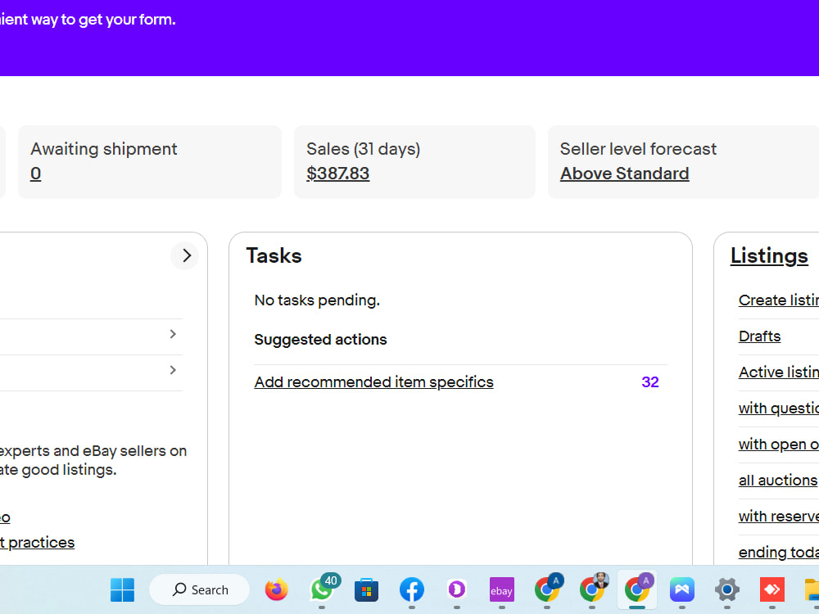Click the Tasks panel heading
This screenshot has height=614, width=819.
(x=274, y=255)
